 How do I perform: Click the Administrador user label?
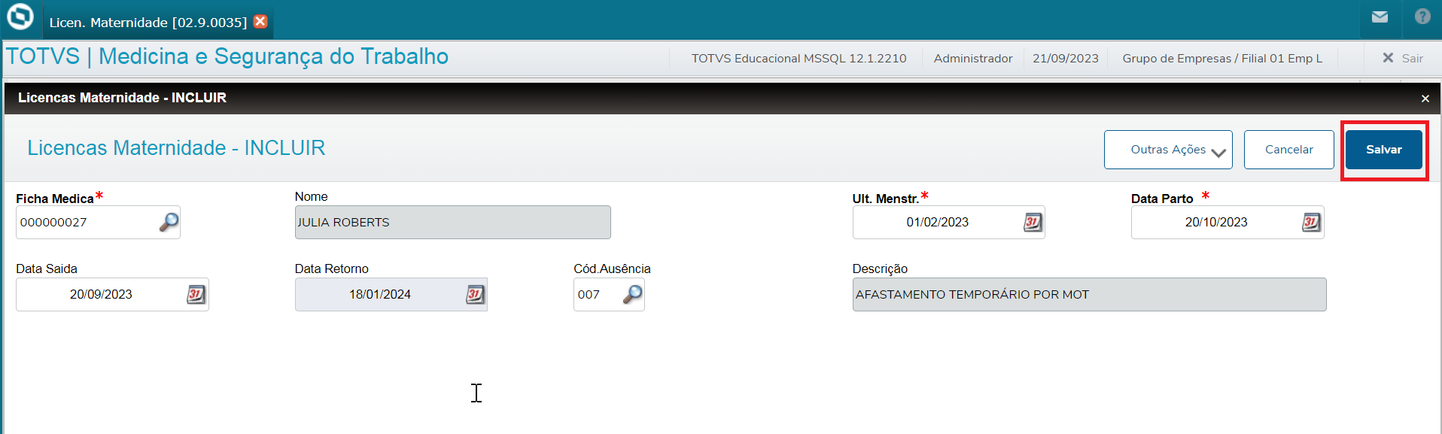973,58
